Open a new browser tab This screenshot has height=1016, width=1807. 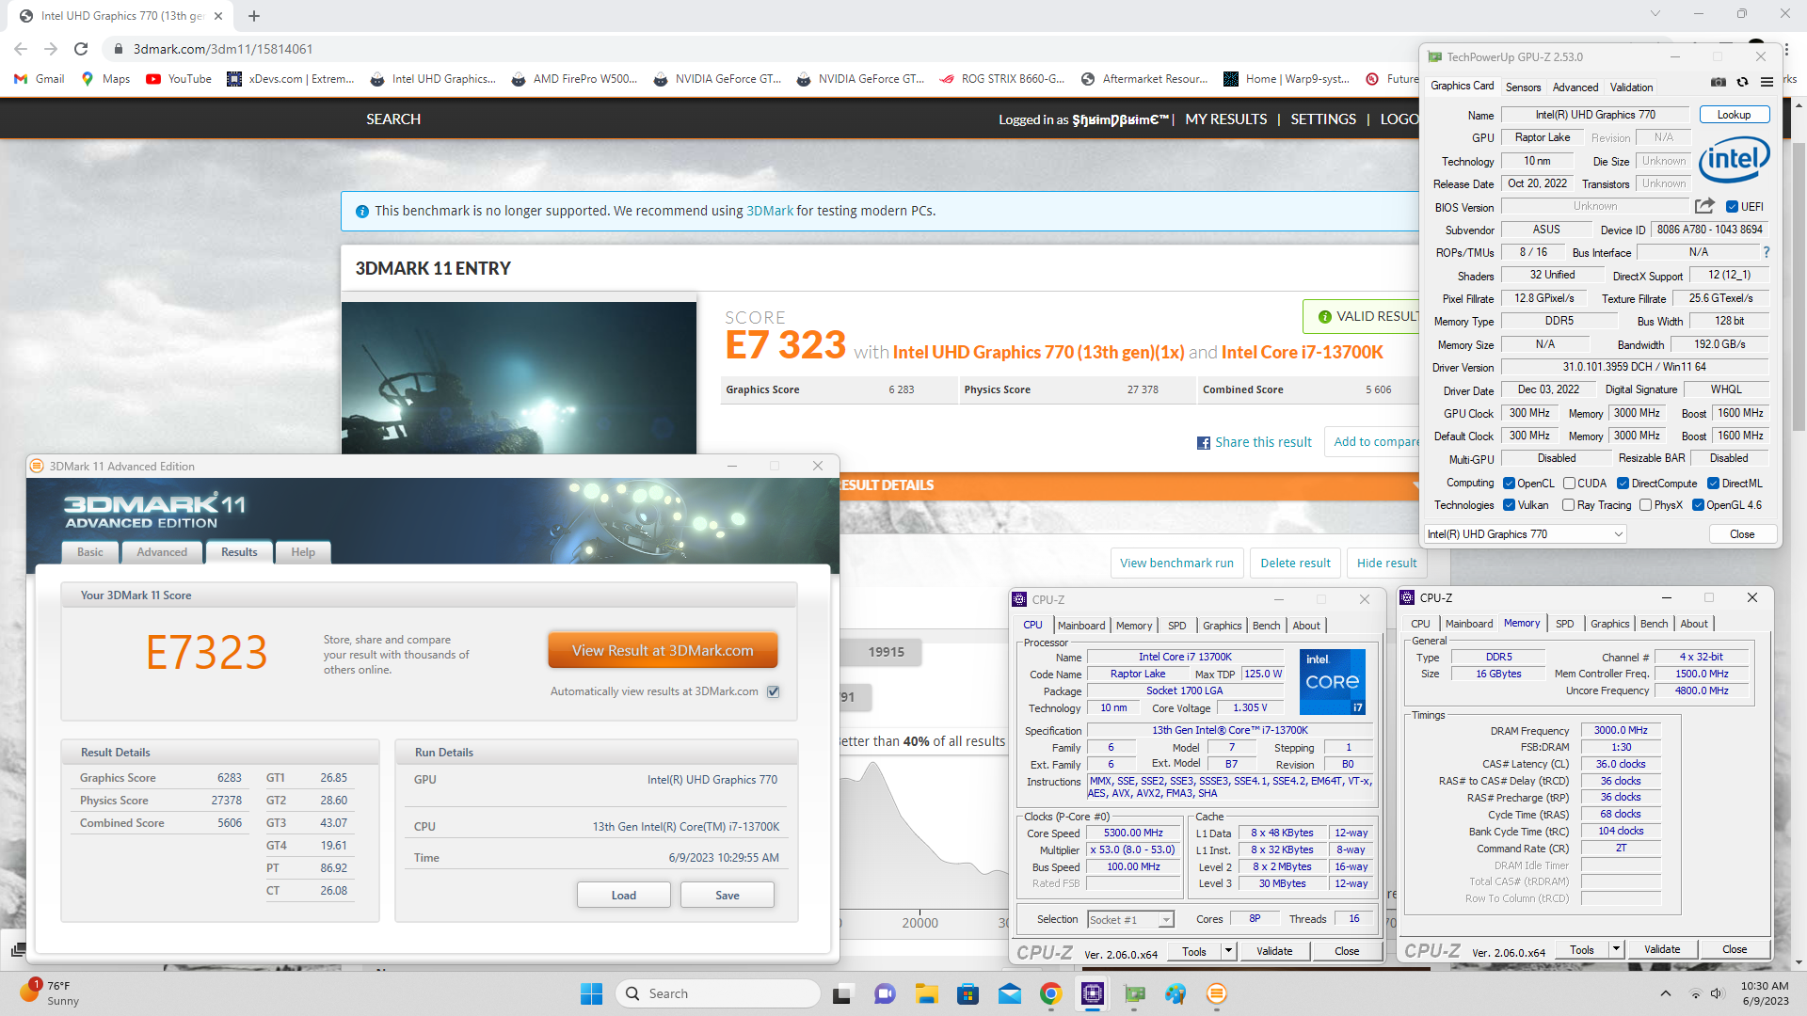tap(254, 16)
